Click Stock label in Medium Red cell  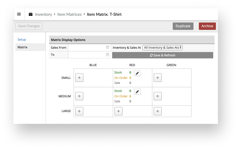(x=118, y=91)
